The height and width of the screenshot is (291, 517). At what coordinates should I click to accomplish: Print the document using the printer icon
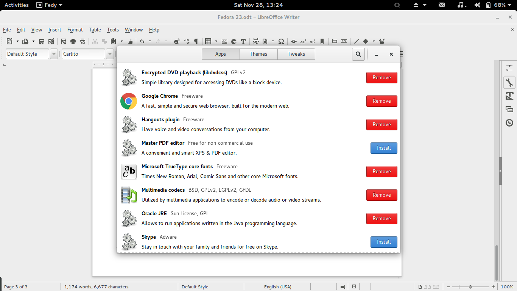pyautogui.click(x=73, y=41)
